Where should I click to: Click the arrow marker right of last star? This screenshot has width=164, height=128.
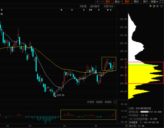[x=111, y=10]
